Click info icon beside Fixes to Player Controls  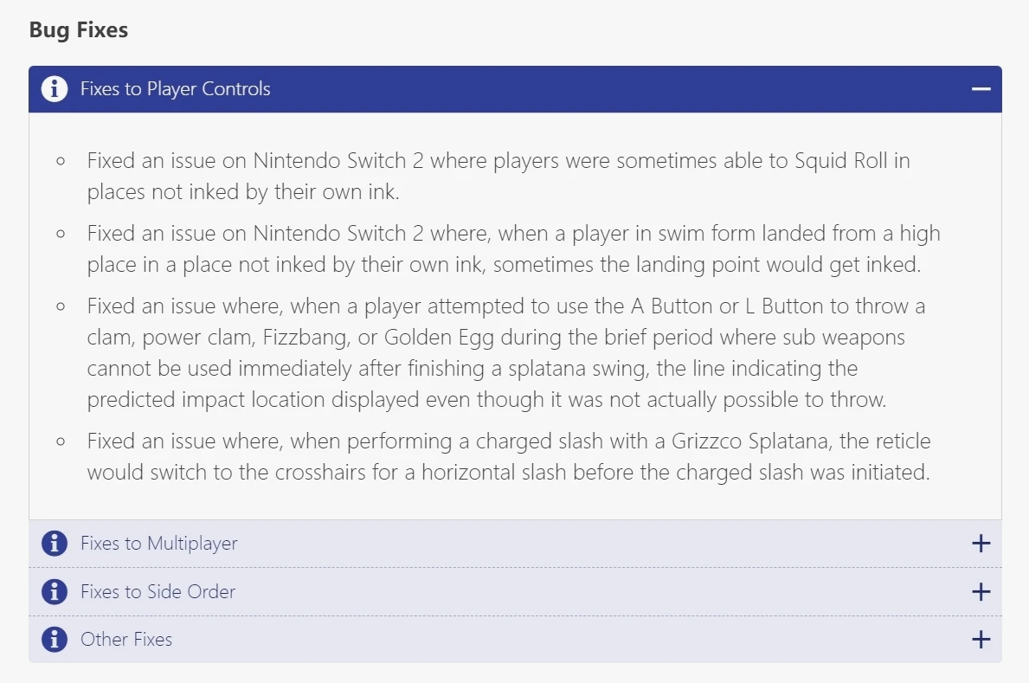pyautogui.click(x=54, y=89)
